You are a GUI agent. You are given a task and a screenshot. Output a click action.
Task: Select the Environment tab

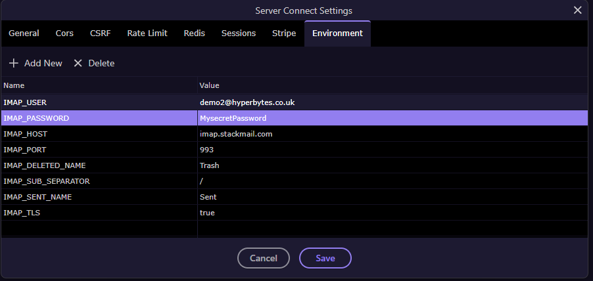(337, 33)
